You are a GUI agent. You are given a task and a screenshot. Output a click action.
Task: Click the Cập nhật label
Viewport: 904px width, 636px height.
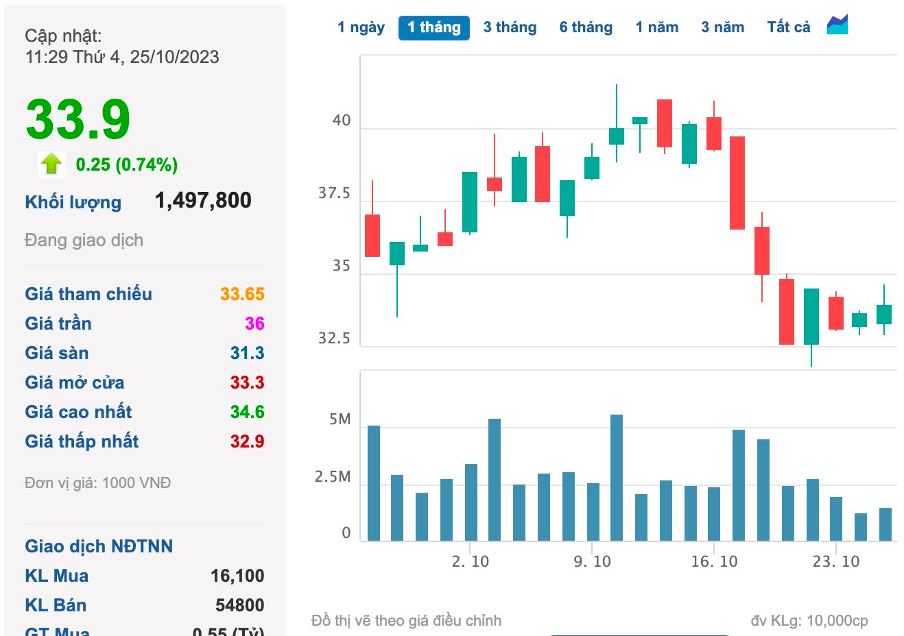63,36
